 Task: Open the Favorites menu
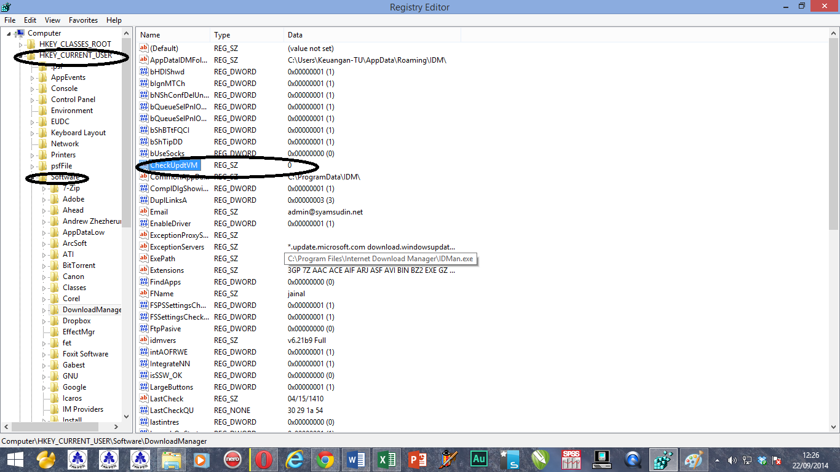coord(83,20)
